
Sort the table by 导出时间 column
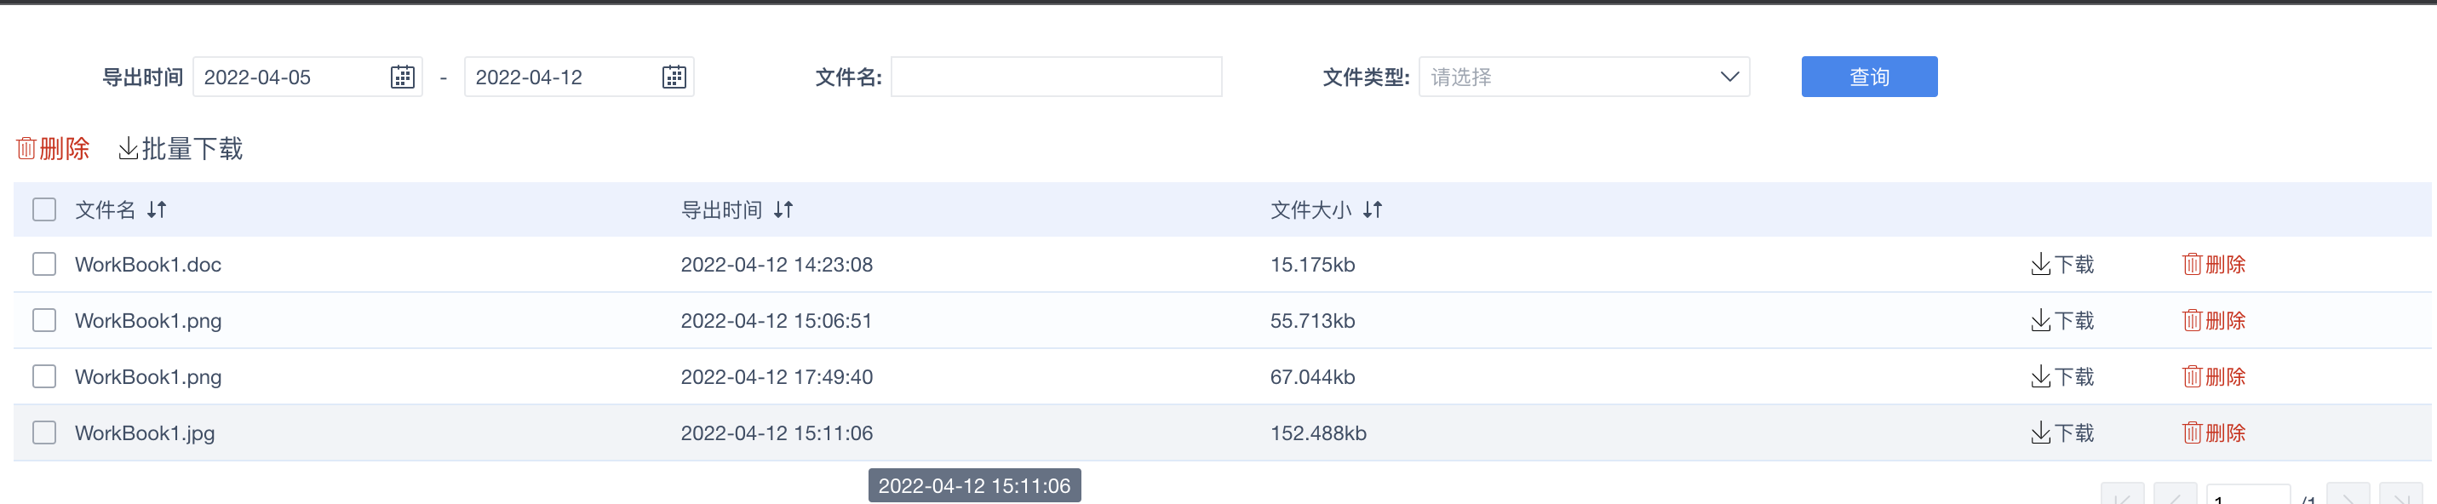783,210
